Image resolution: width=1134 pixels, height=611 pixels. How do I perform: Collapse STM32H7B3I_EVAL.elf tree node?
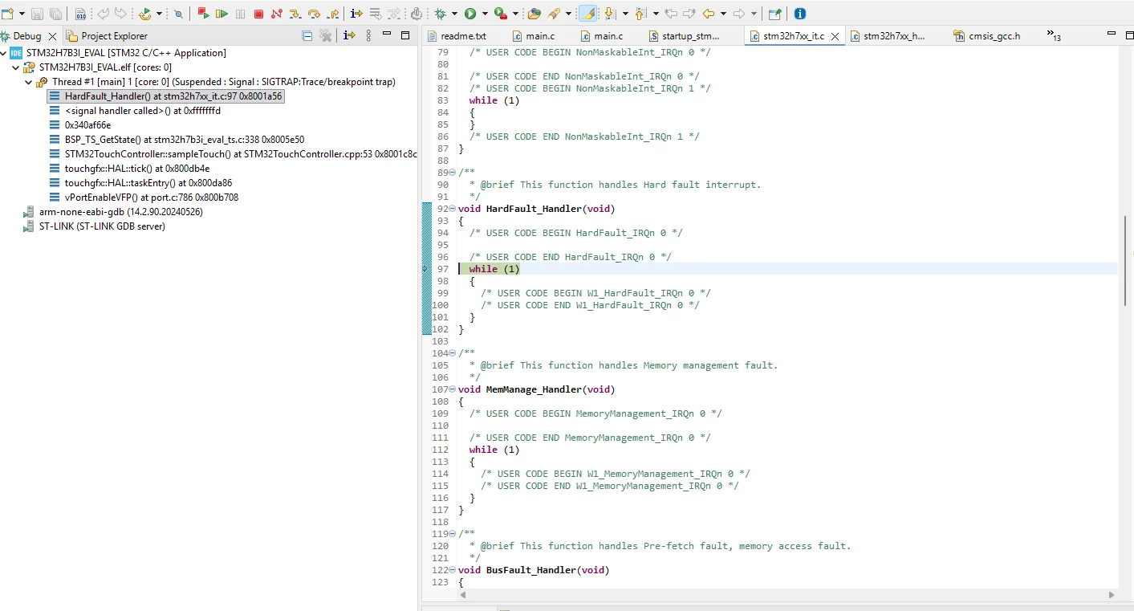[x=16, y=67]
